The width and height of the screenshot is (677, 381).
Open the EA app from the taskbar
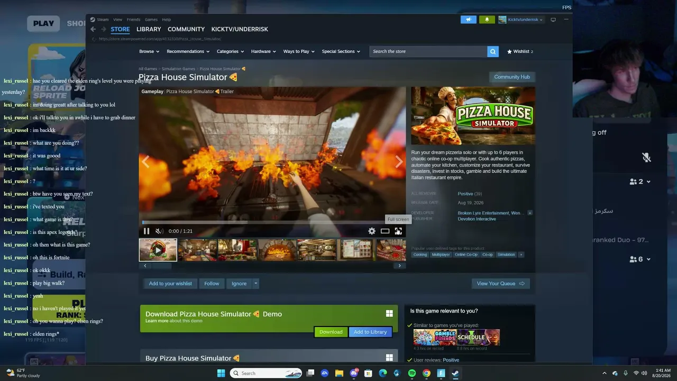pos(325,373)
